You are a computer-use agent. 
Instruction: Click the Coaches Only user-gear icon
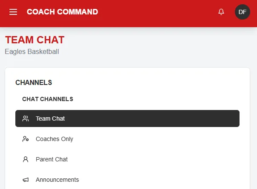point(26,139)
